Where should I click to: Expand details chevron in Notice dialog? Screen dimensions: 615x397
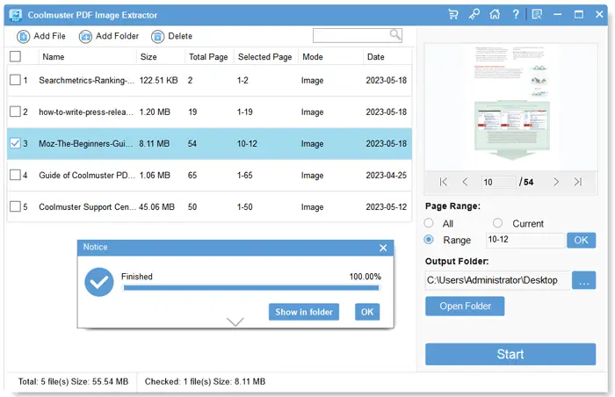coord(235,321)
